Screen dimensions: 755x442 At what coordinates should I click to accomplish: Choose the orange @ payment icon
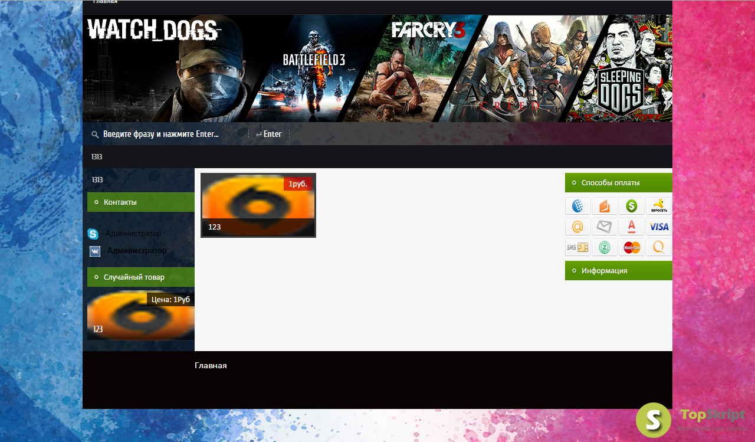577,227
